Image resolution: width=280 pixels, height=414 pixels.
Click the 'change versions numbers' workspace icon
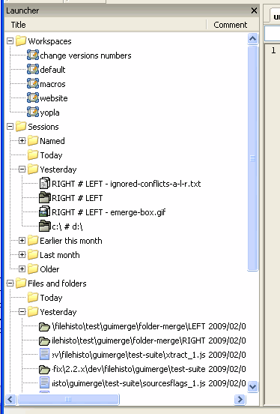click(33, 55)
